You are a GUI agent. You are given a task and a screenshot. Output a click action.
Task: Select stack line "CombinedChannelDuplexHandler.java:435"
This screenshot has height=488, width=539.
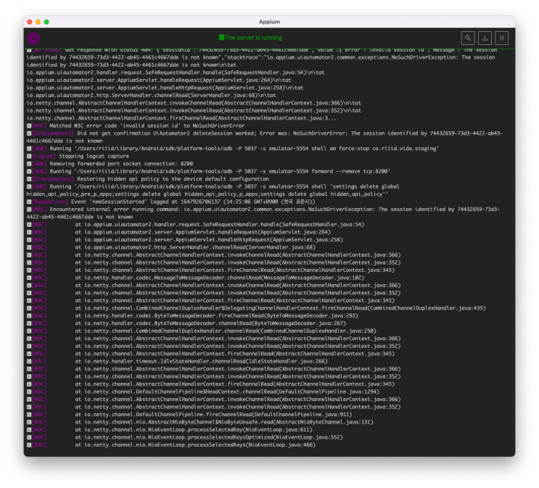pos(256,308)
